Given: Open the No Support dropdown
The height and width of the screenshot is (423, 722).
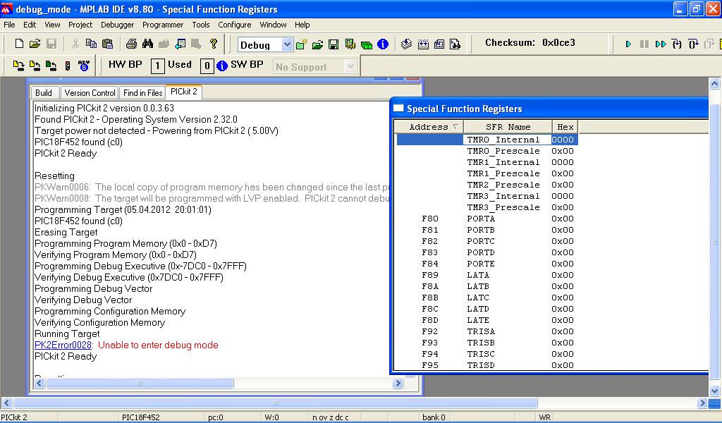Looking at the screenshot, I should [350, 66].
